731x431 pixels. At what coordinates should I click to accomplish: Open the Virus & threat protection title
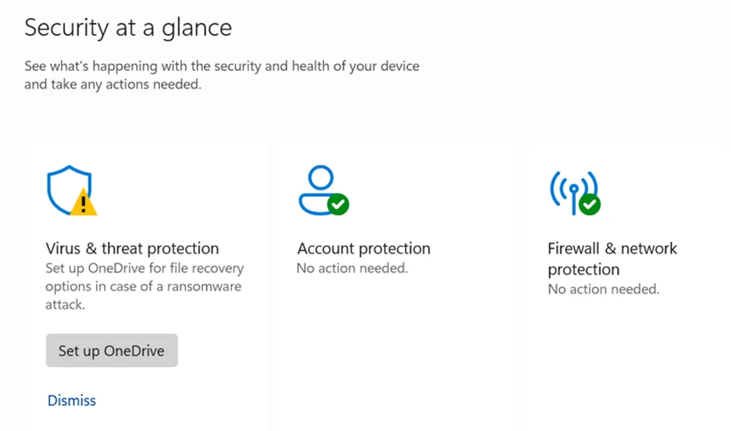point(132,249)
